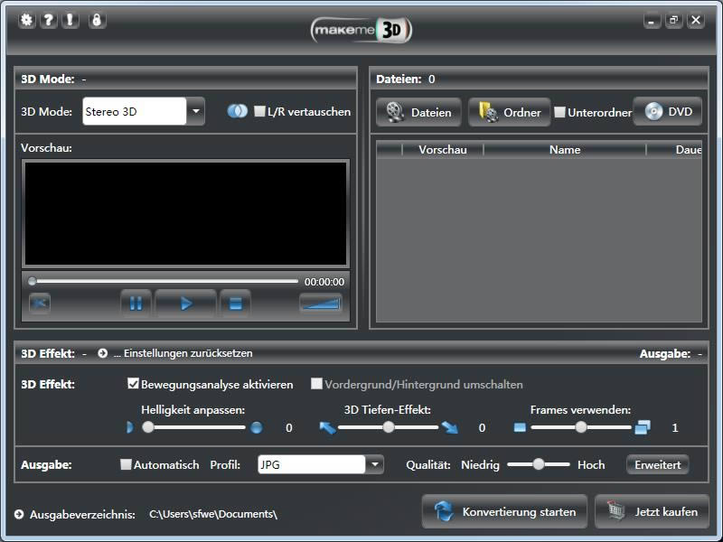Click the exclamation mark info icon

(70, 20)
